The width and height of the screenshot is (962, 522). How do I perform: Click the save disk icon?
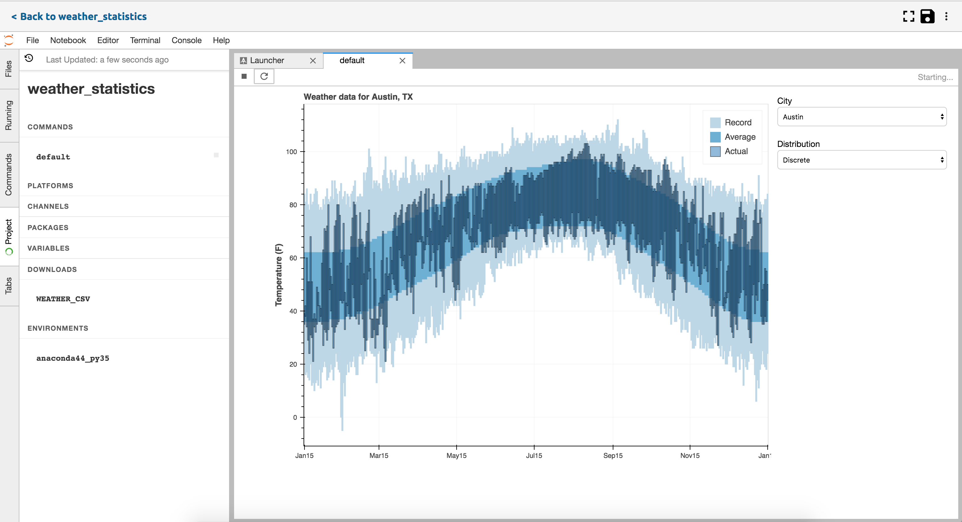pyautogui.click(x=927, y=17)
